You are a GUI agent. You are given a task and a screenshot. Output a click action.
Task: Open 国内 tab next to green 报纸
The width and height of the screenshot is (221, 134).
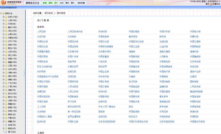tap(51, 3)
